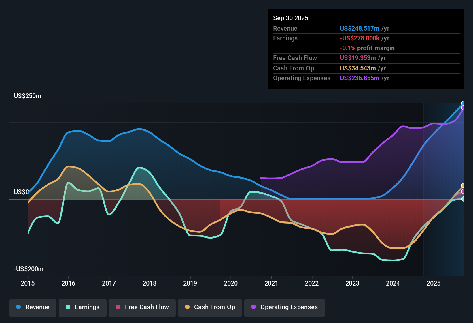This screenshot has height=323, width=473.
Task: Click the 2022 x-axis label
Action: coord(312,283)
